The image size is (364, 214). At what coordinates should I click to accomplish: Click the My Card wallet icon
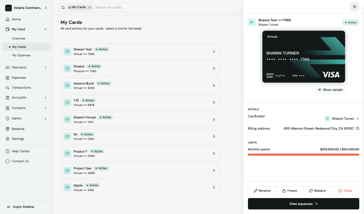8,29
